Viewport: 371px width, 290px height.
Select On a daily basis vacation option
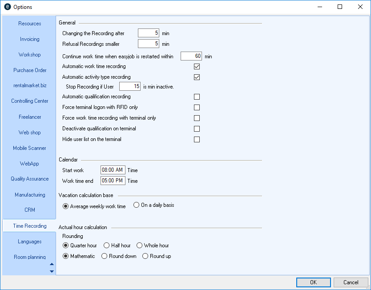click(137, 205)
